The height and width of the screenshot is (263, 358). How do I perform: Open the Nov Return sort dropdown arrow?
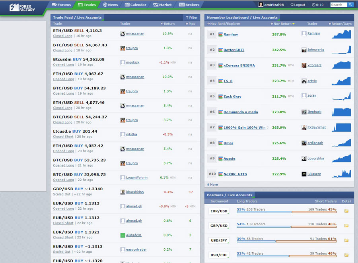click(294, 23)
